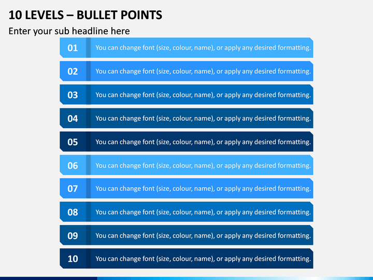This screenshot has height=280, width=373.
Task: Click the text in bullet row 10
Action: [203, 259]
